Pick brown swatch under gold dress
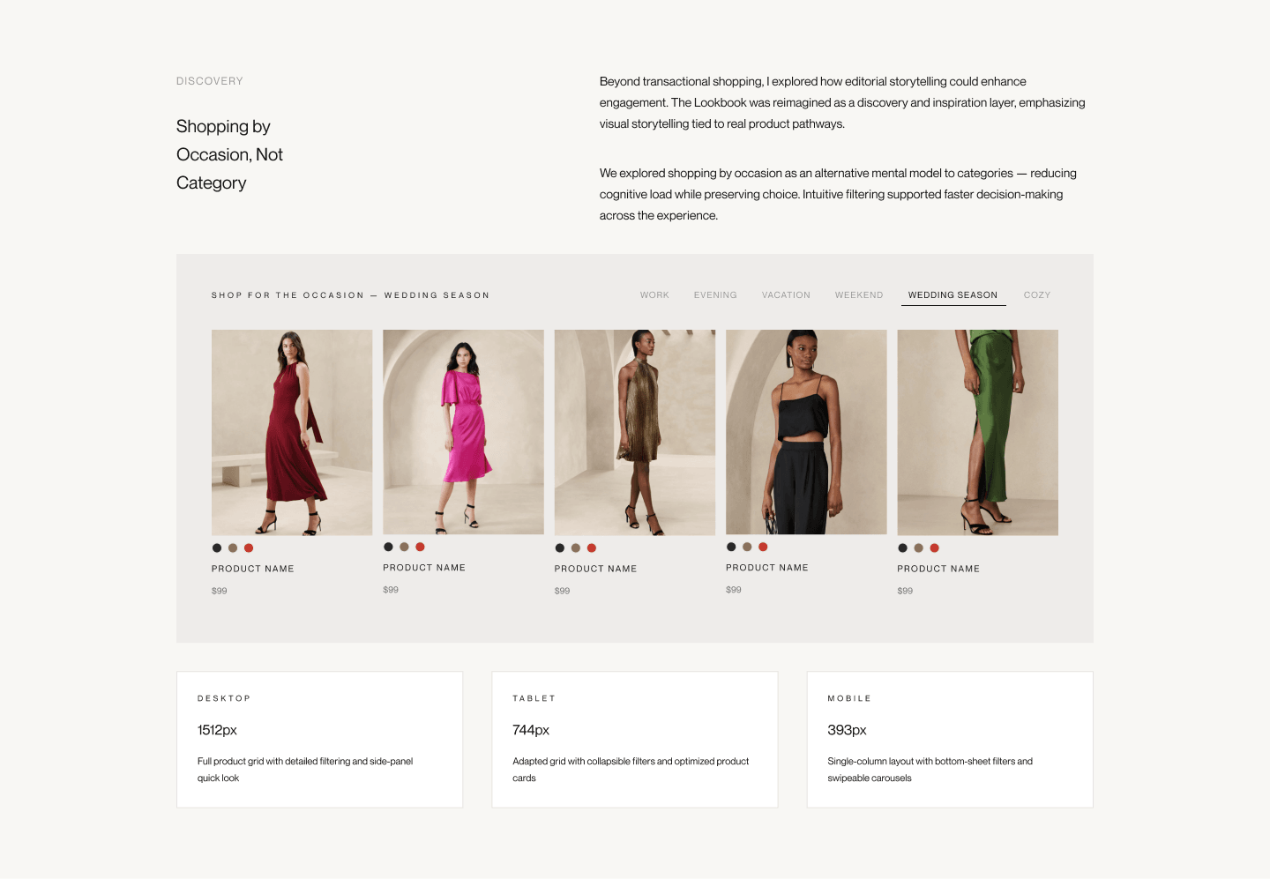Image resolution: width=1270 pixels, height=879 pixels. point(576,548)
